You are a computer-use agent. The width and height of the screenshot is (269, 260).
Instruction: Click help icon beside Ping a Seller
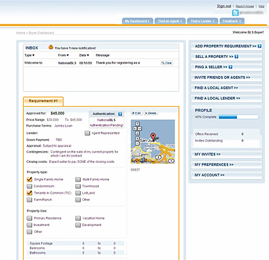tap(230, 67)
